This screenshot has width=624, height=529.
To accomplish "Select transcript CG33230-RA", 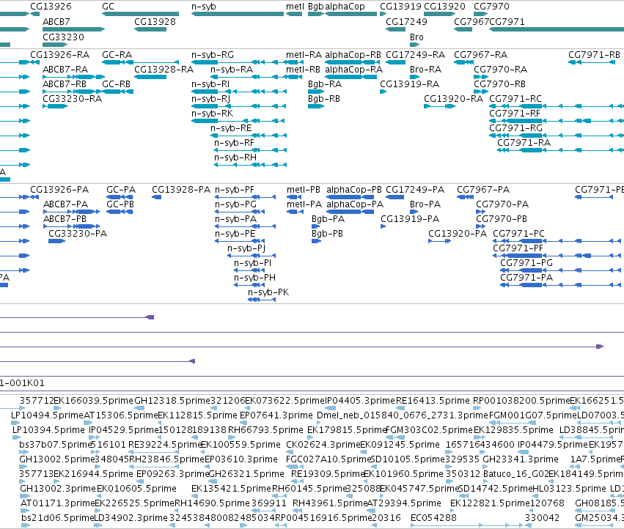I will tap(55, 106).
